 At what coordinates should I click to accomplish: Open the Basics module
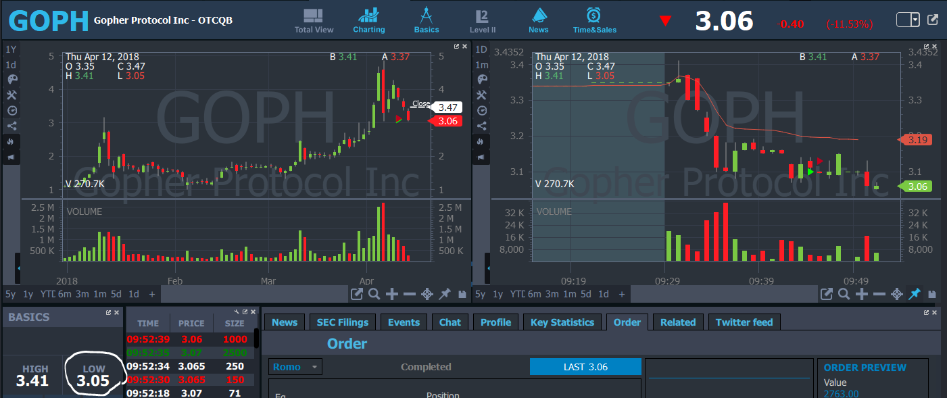427,20
